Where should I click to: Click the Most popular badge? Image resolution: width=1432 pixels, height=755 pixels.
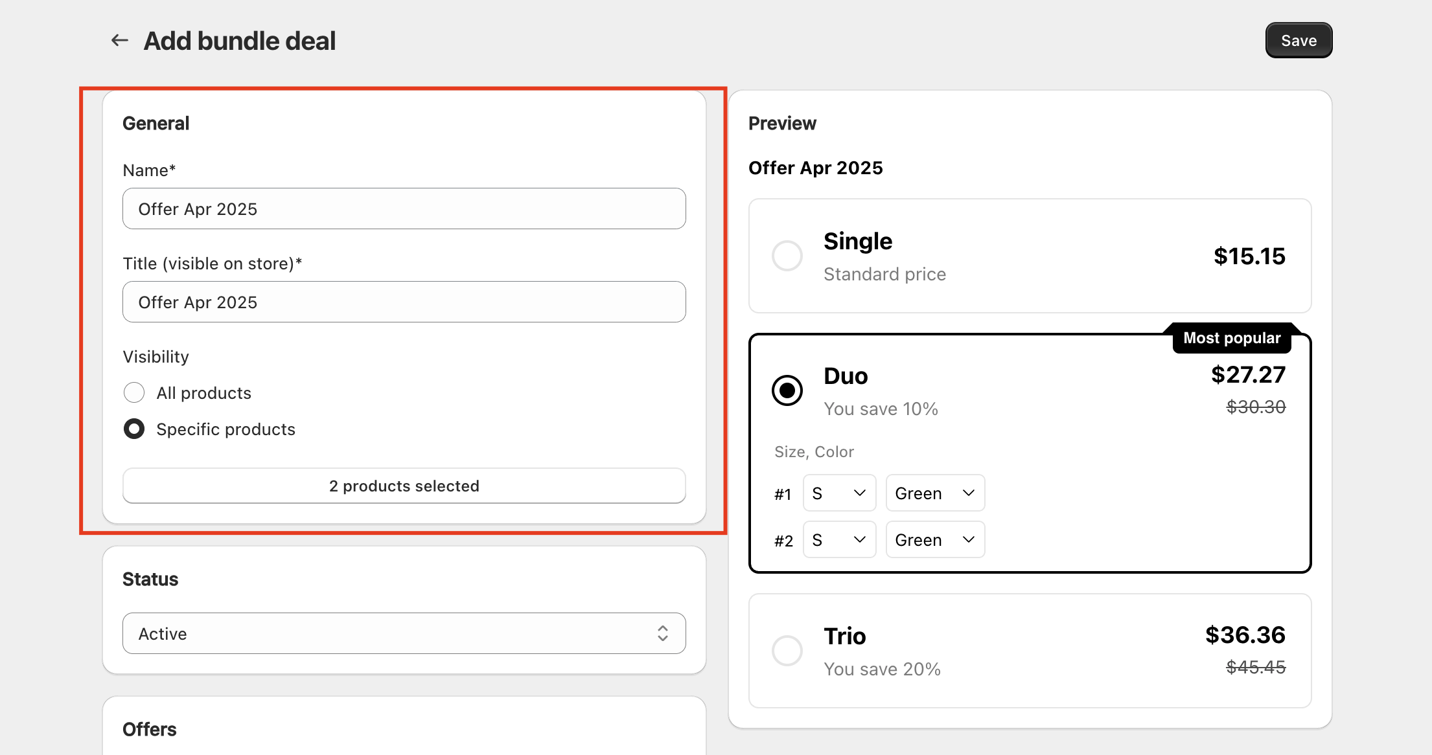tap(1231, 338)
